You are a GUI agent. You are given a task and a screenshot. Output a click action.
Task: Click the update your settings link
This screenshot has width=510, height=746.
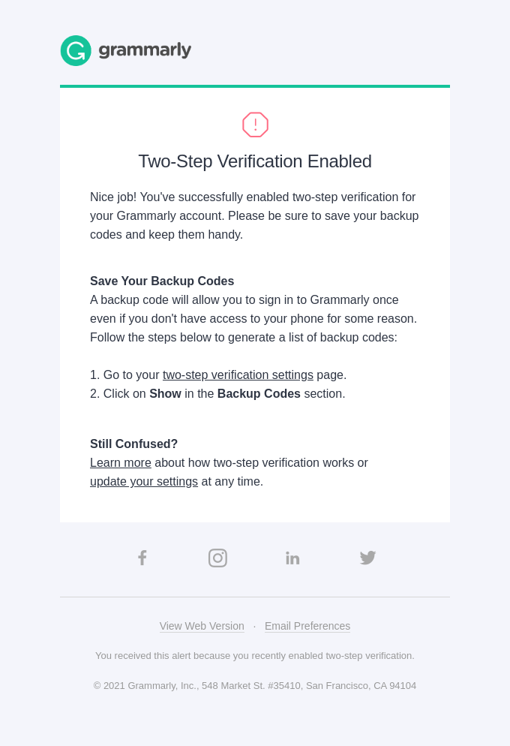pos(144,481)
